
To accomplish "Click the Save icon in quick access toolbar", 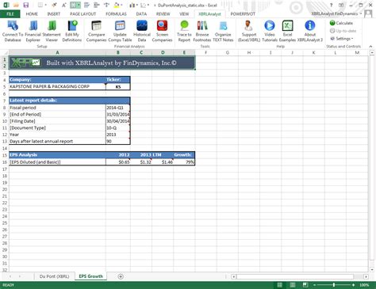I will 25,5.
